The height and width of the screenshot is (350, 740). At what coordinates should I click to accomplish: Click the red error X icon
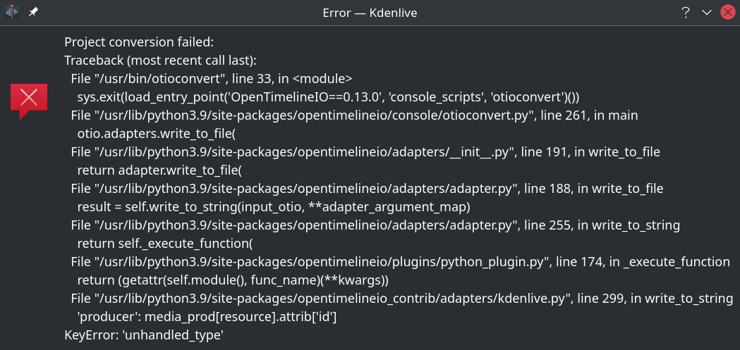[29, 99]
